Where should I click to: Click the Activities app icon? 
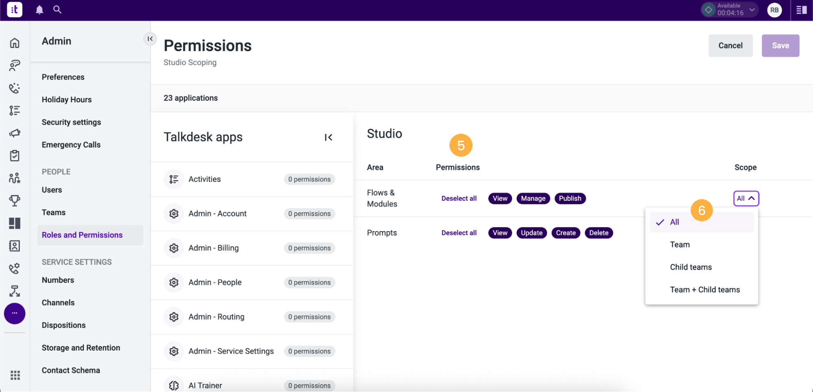pos(174,179)
